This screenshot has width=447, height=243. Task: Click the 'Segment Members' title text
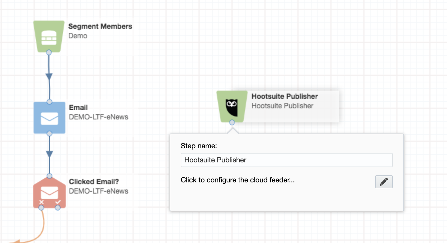[x=100, y=26]
